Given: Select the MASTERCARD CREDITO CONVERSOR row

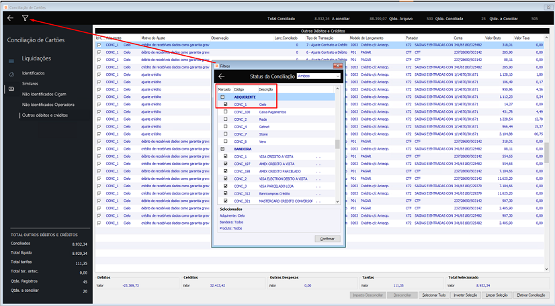Looking at the screenshot, I should pos(276,201).
